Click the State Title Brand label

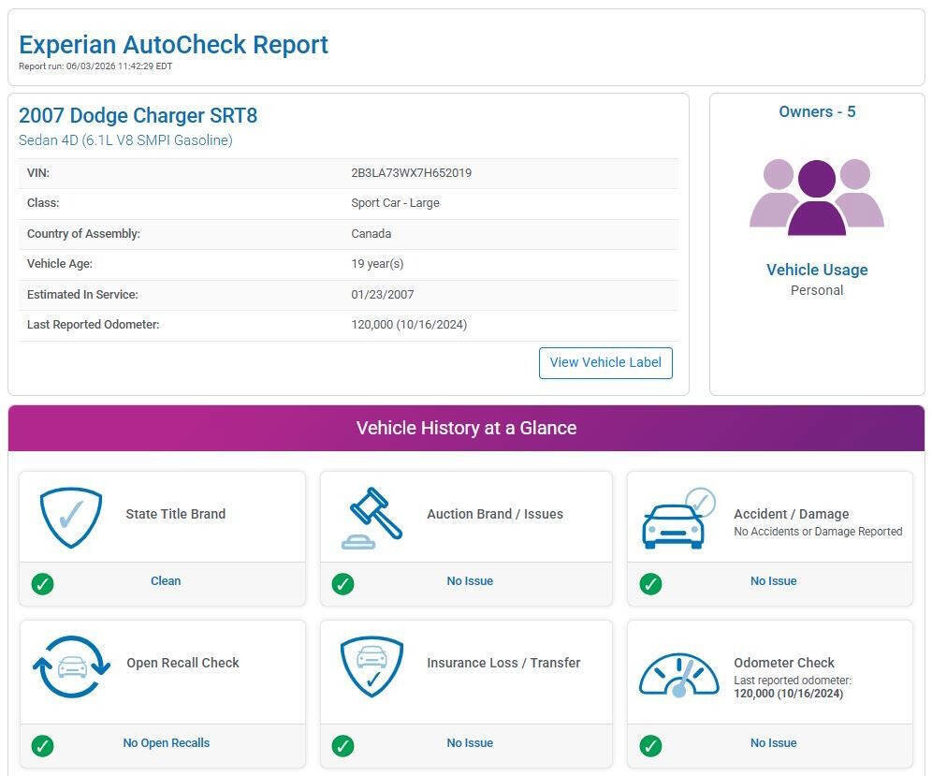coord(175,514)
